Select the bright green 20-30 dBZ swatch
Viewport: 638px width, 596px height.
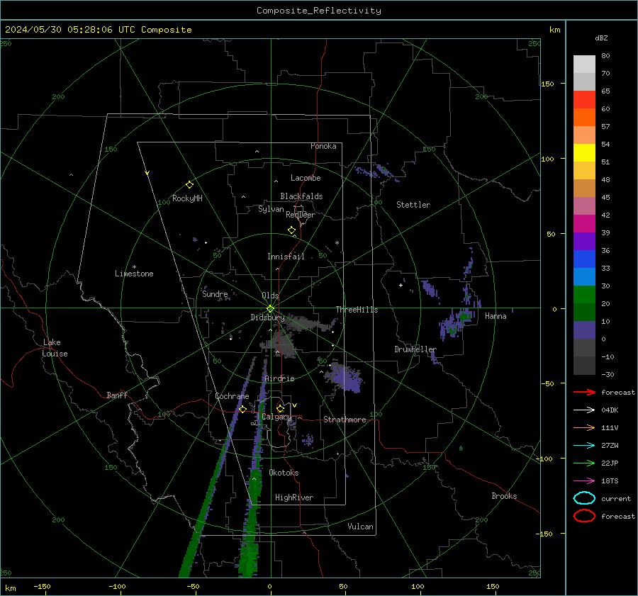(584, 295)
